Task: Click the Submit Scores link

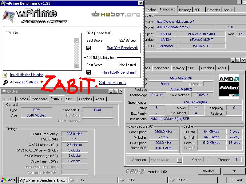Action: (x=112, y=82)
